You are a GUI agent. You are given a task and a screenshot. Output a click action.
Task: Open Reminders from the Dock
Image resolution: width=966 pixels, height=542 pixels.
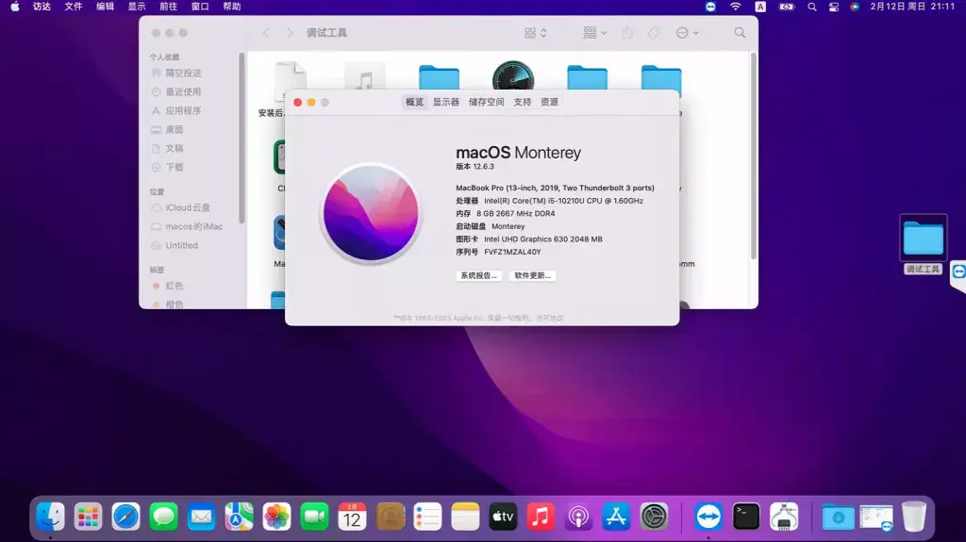427,517
